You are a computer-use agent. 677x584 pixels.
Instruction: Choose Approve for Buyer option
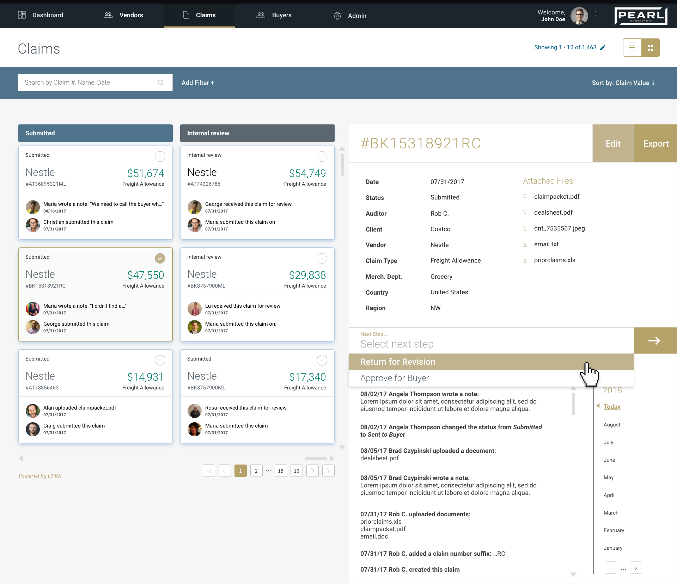[395, 378]
